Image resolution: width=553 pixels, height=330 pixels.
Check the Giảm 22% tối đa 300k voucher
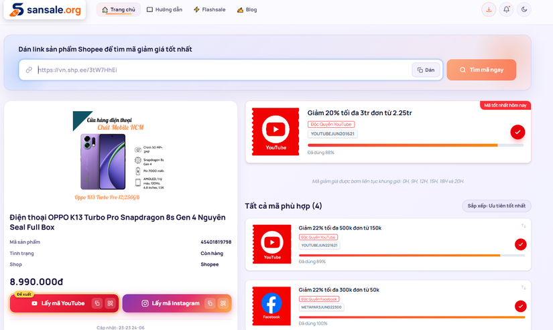pyautogui.click(x=521, y=306)
